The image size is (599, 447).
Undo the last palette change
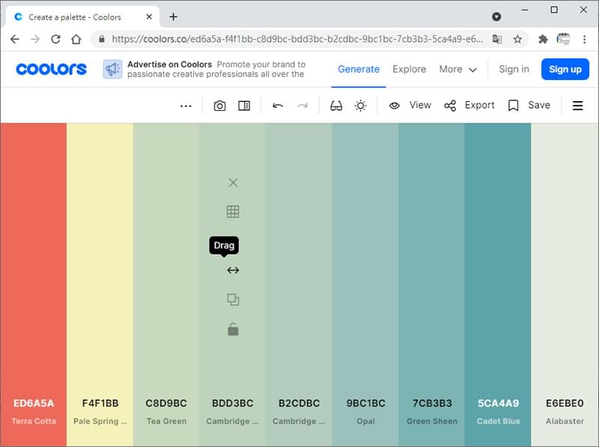click(278, 106)
